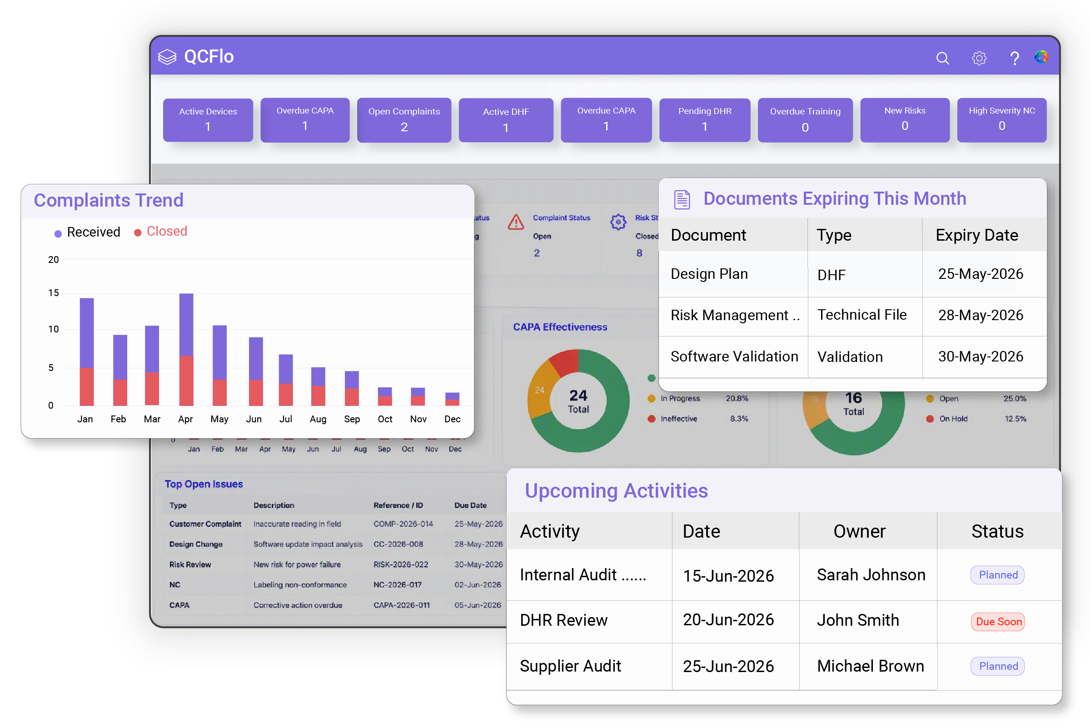Open the High Severity NC card
This screenshot has width=1091, height=727.
[x=1001, y=120]
